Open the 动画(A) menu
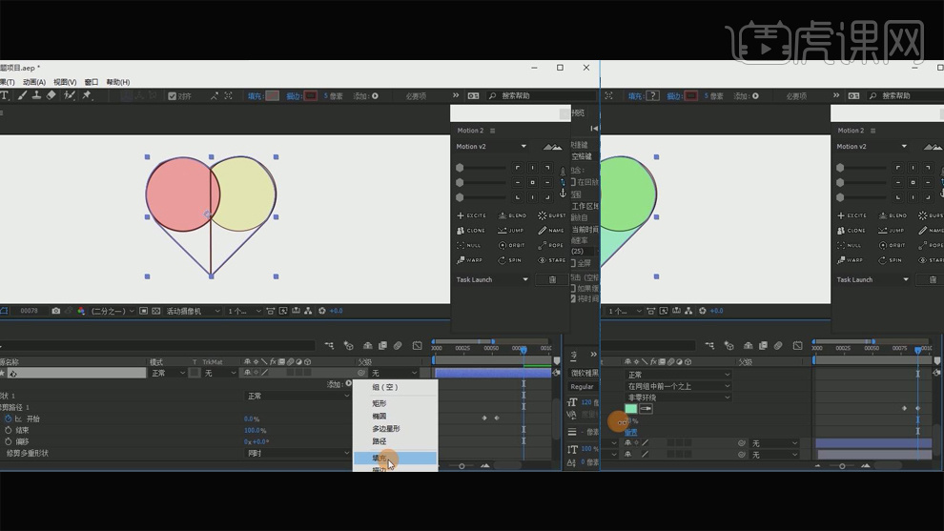The image size is (944, 531). (34, 82)
